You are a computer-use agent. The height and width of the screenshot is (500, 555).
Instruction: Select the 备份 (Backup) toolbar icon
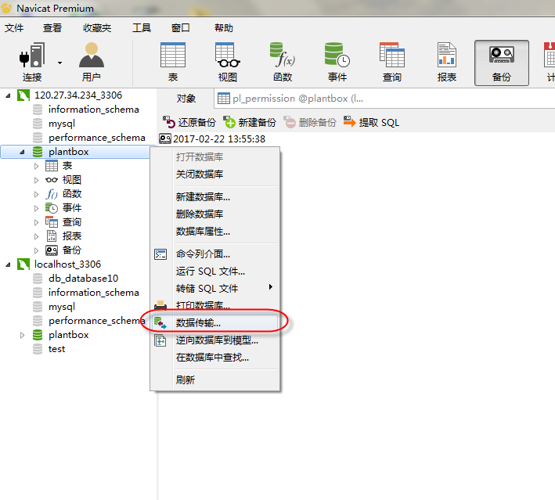pyautogui.click(x=502, y=63)
